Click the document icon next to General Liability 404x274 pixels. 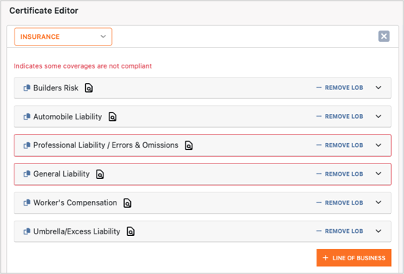(100, 174)
